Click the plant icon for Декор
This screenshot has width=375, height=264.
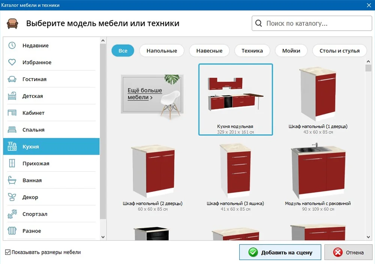click(x=12, y=197)
